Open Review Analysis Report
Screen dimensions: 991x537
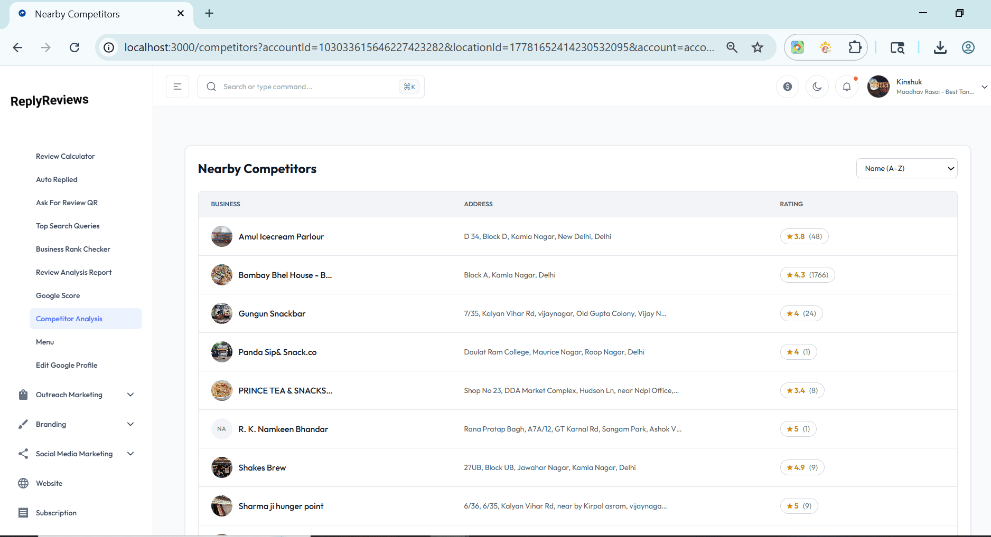click(74, 272)
